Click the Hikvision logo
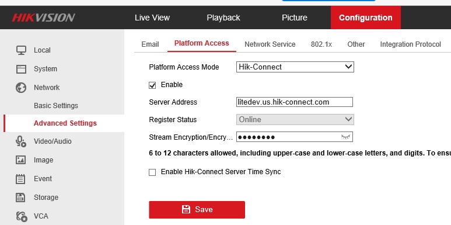451x225 pixels. (43, 18)
